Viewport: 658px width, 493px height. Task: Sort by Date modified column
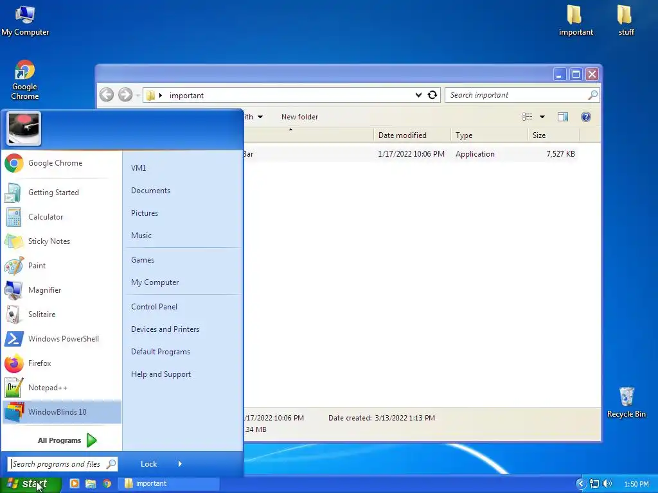coord(413,135)
